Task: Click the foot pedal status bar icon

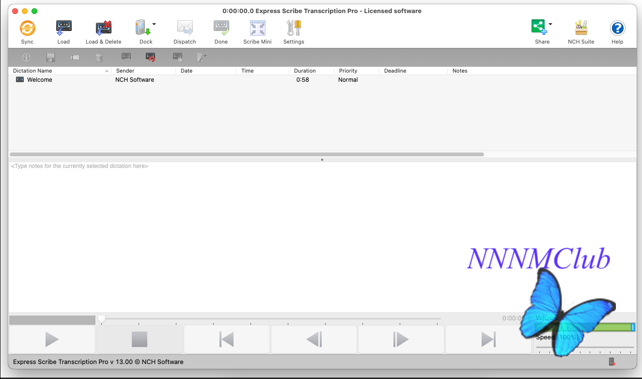Action: point(612,362)
